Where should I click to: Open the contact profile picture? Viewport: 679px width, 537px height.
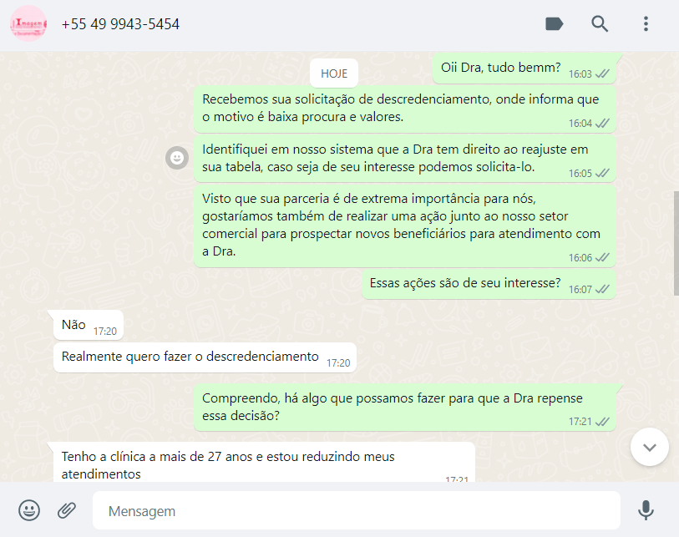tap(28, 23)
